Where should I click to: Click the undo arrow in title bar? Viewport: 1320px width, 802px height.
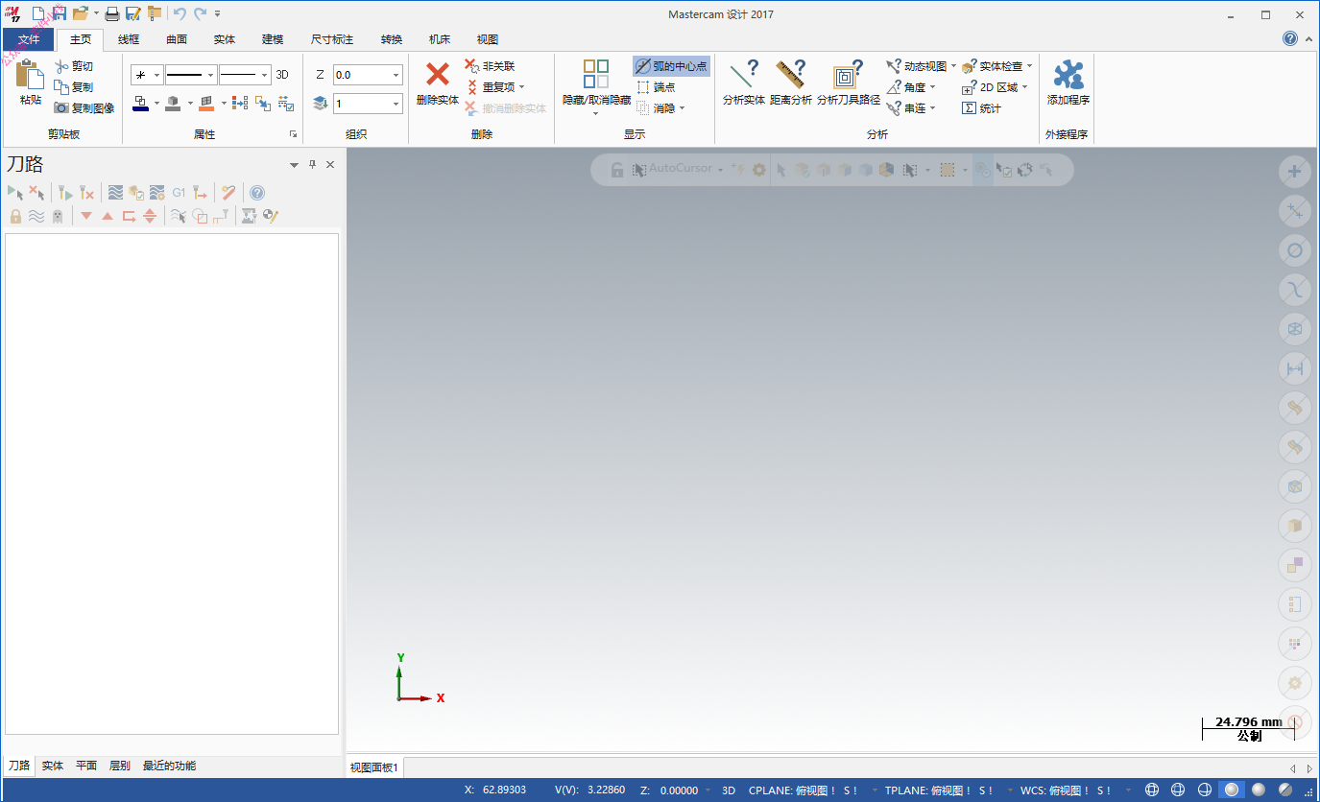[x=180, y=13]
